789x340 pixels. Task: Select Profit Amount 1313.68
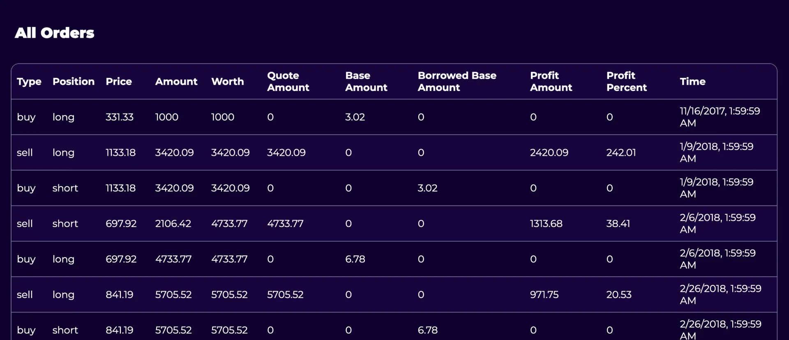pyautogui.click(x=546, y=224)
